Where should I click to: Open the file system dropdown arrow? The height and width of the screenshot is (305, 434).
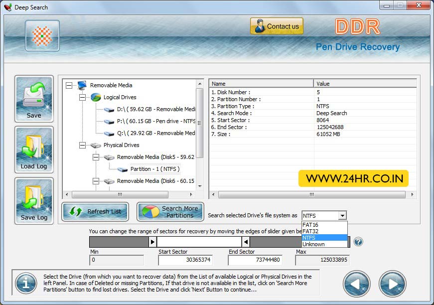point(342,215)
